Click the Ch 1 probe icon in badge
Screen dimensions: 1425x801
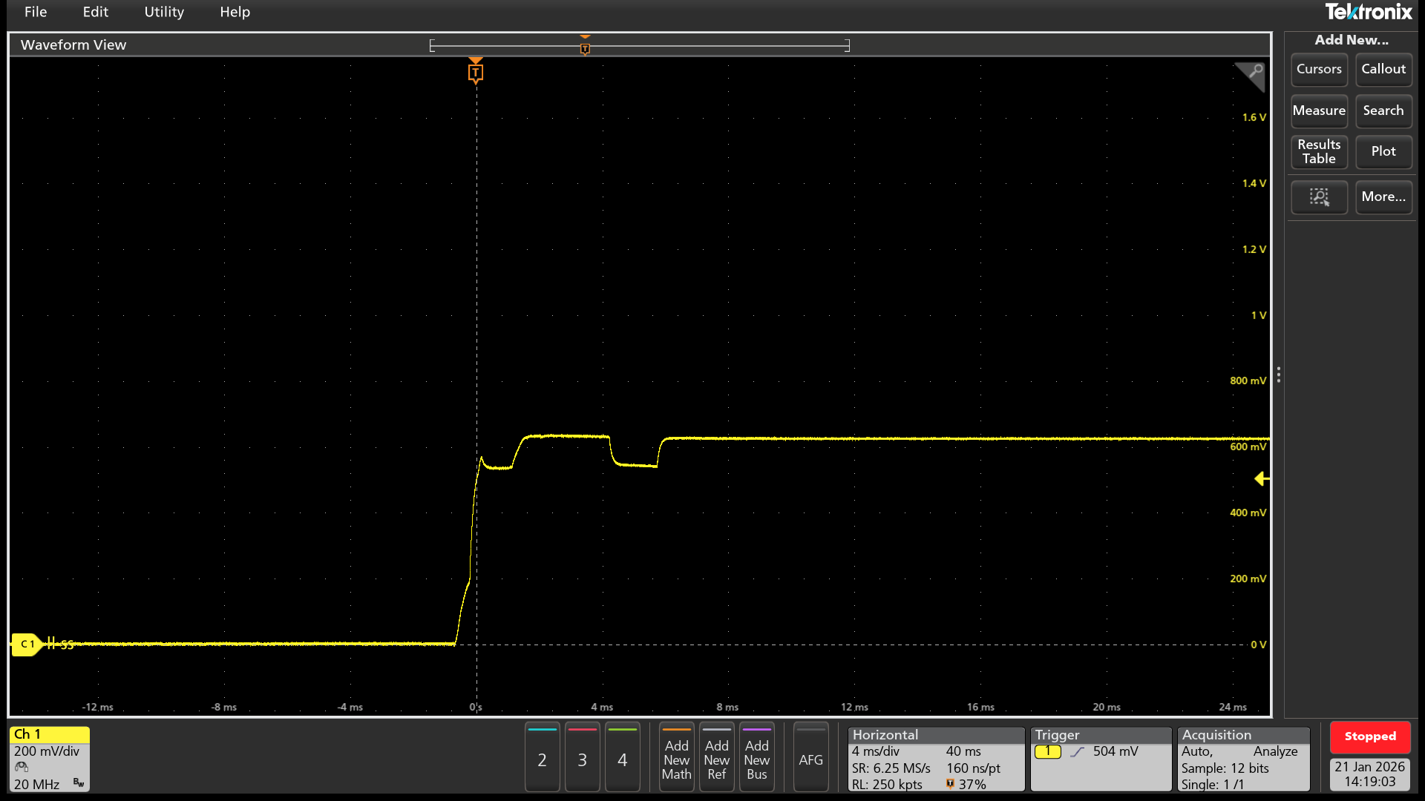click(x=22, y=768)
